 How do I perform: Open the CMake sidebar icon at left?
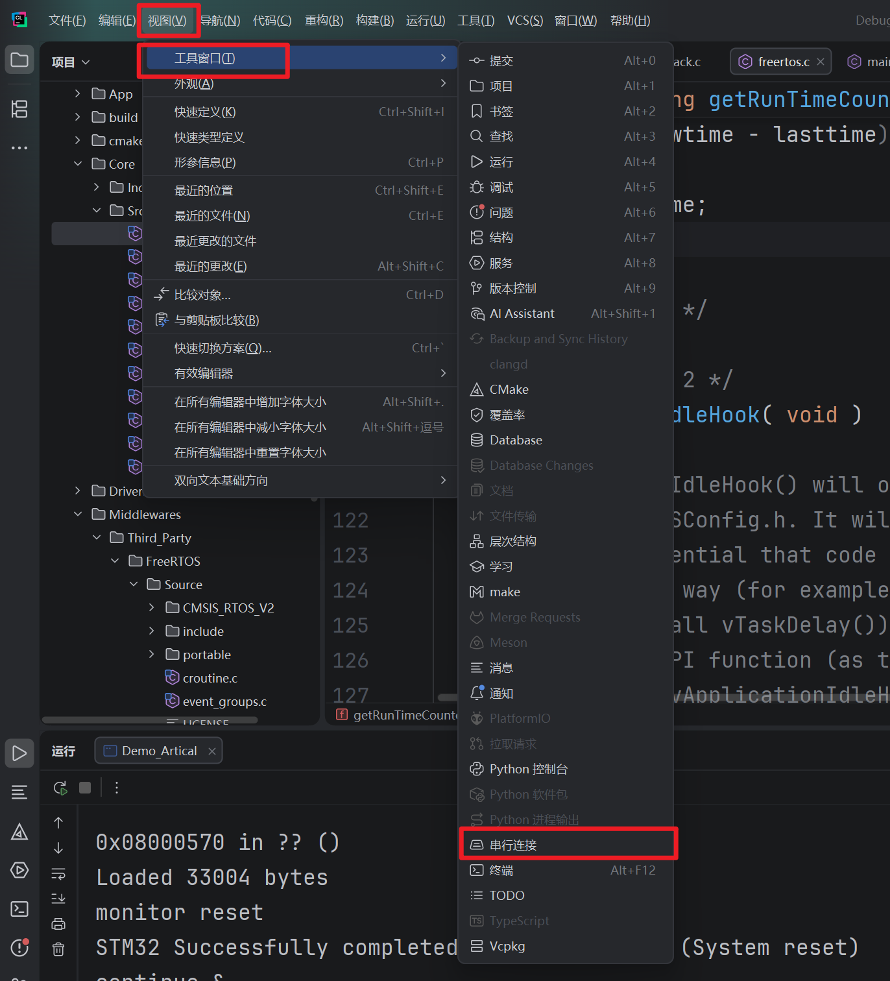click(x=19, y=832)
